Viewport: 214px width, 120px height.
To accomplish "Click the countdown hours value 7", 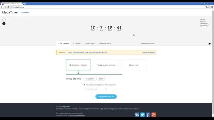I will (x=101, y=28).
